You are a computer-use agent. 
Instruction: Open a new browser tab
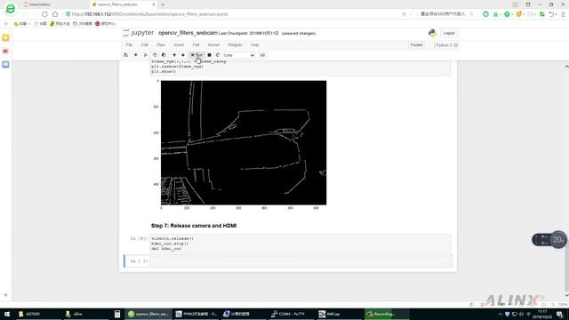(x=163, y=4)
